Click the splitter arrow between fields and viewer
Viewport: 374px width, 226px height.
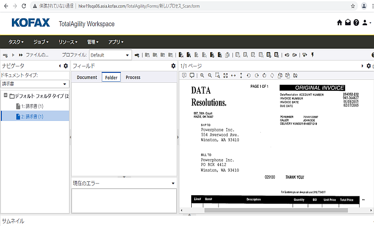pyautogui.click(x=178, y=137)
